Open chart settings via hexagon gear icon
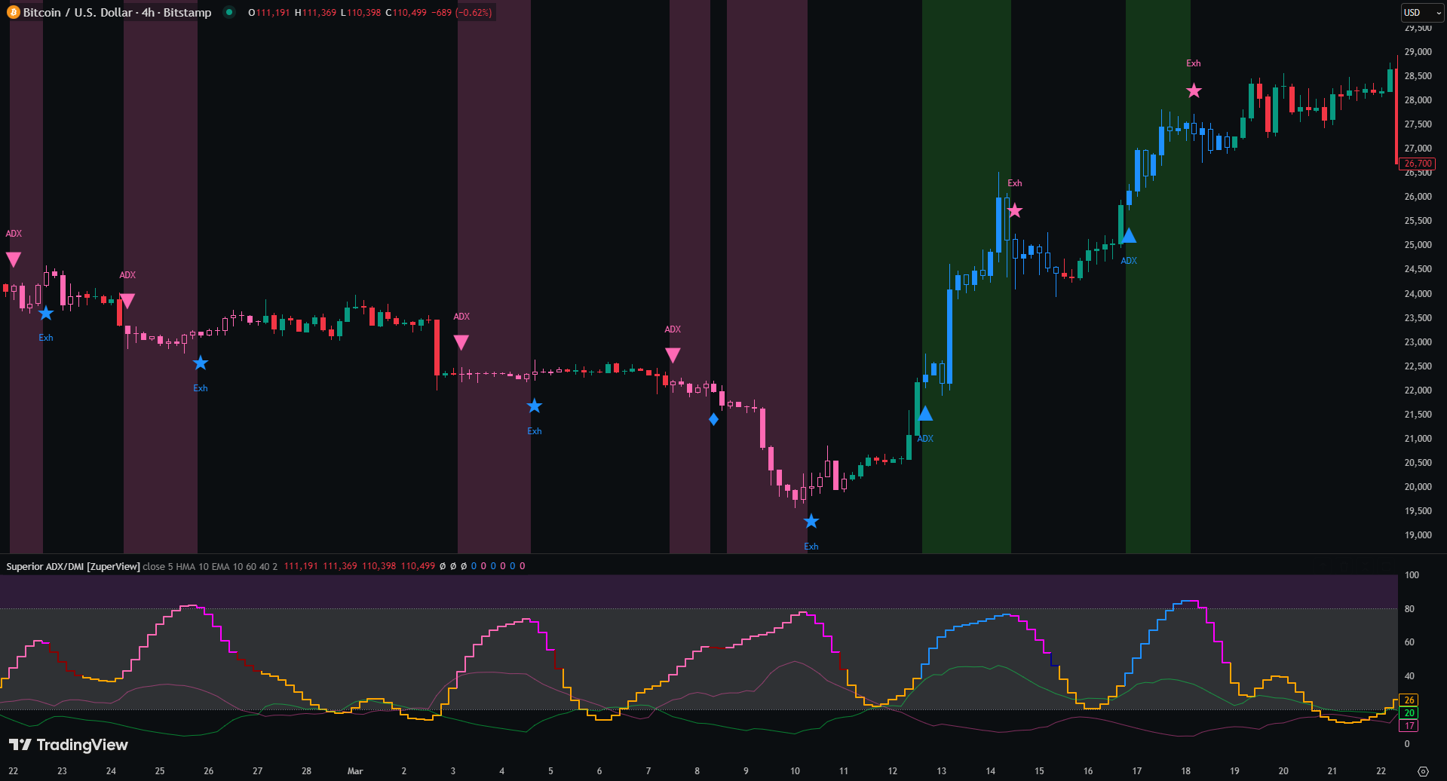Screen dimensions: 1447x781 click(x=1423, y=771)
